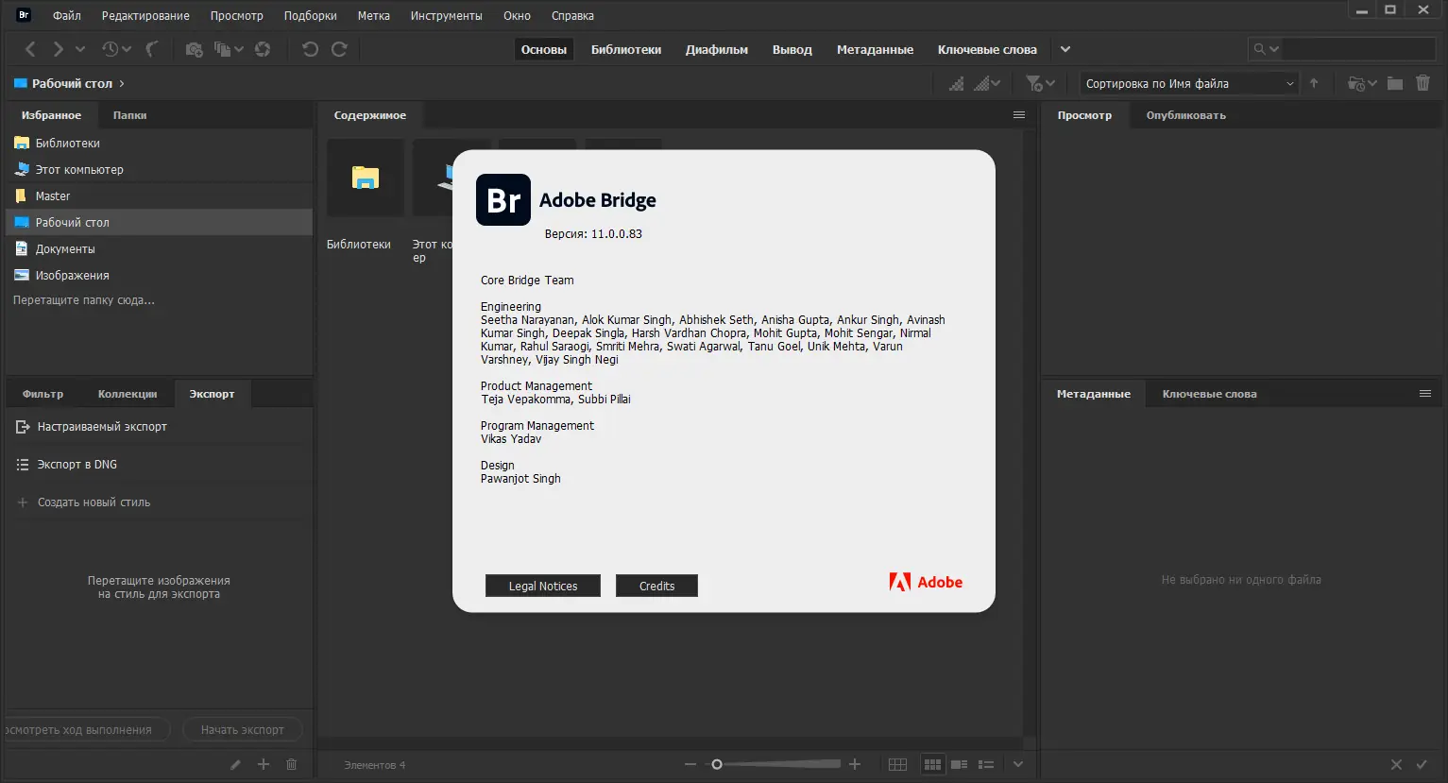Open the Окно menu
This screenshot has height=783, width=1448.
[517, 16]
